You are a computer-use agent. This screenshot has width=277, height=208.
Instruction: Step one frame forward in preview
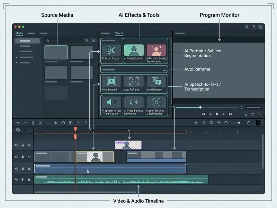pos(224,114)
